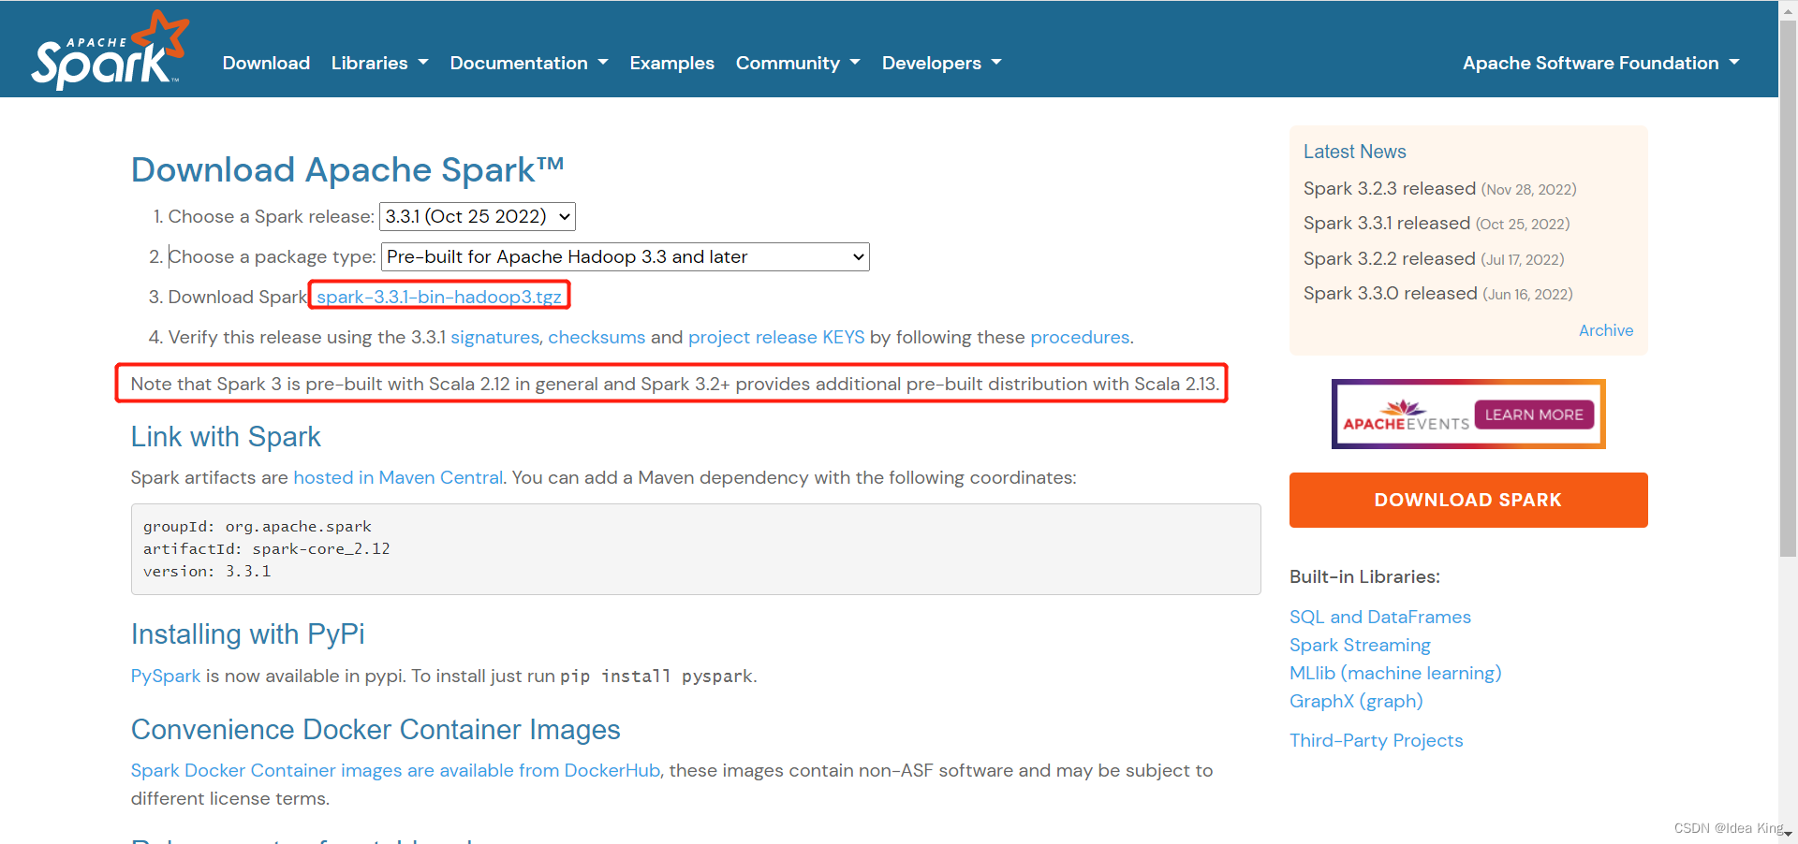Download spark-3.3.1-bin-hadoop3.tgz link
This screenshot has height=844, width=1798.
point(439,297)
